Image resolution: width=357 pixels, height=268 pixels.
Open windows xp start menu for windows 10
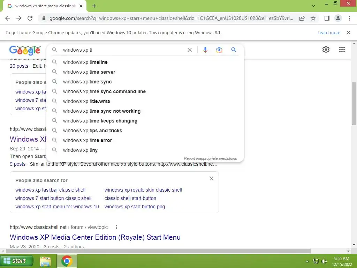coord(57,207)
